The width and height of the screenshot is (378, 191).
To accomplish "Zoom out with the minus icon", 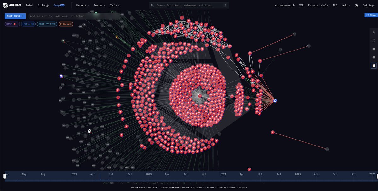I will click(x=374, y=57).
